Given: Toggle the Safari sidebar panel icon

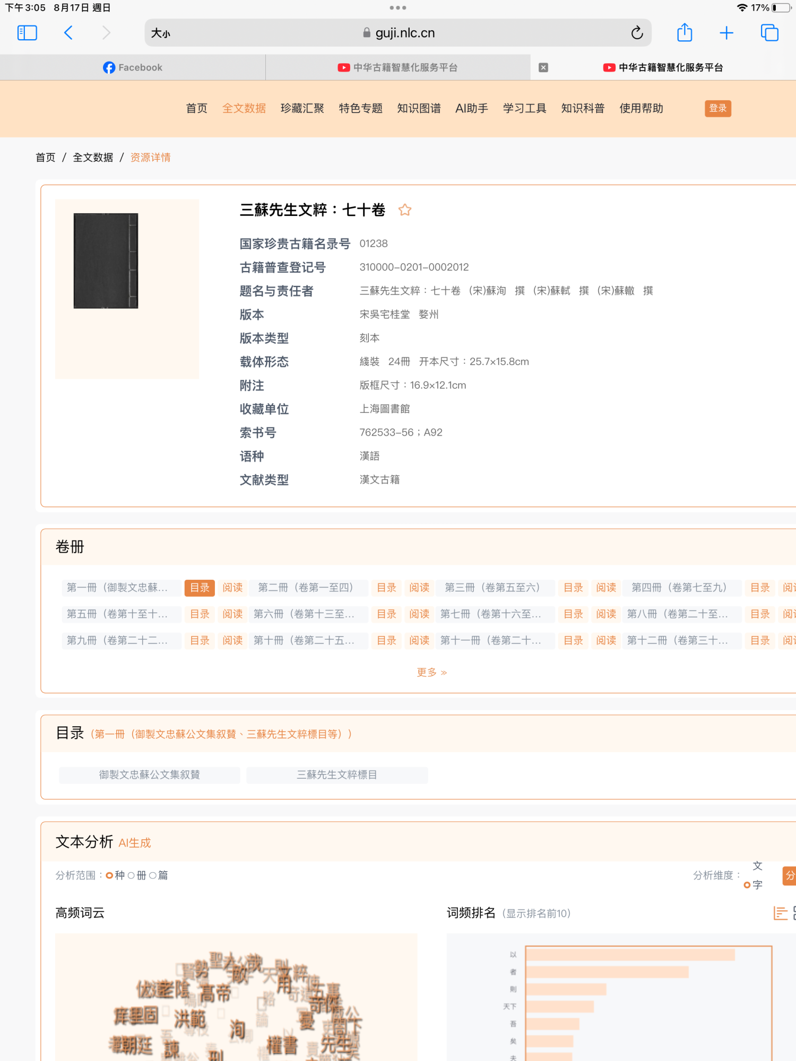Looking at the screenshot, I should (x=27, y=33).
